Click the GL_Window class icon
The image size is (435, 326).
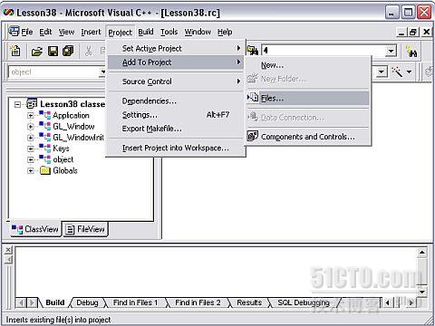[x=44, y=126]
